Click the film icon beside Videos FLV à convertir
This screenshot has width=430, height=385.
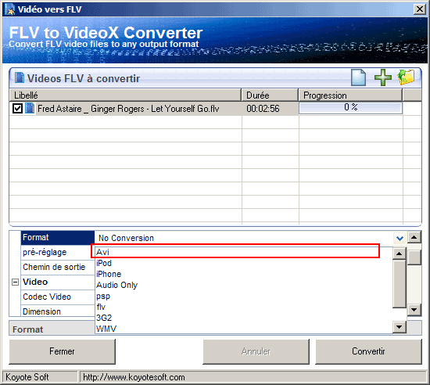tap(20, 77)
